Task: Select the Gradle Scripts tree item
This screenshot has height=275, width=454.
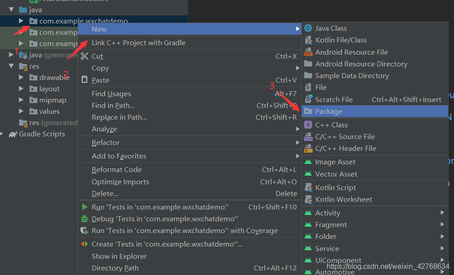Action: 42,134
